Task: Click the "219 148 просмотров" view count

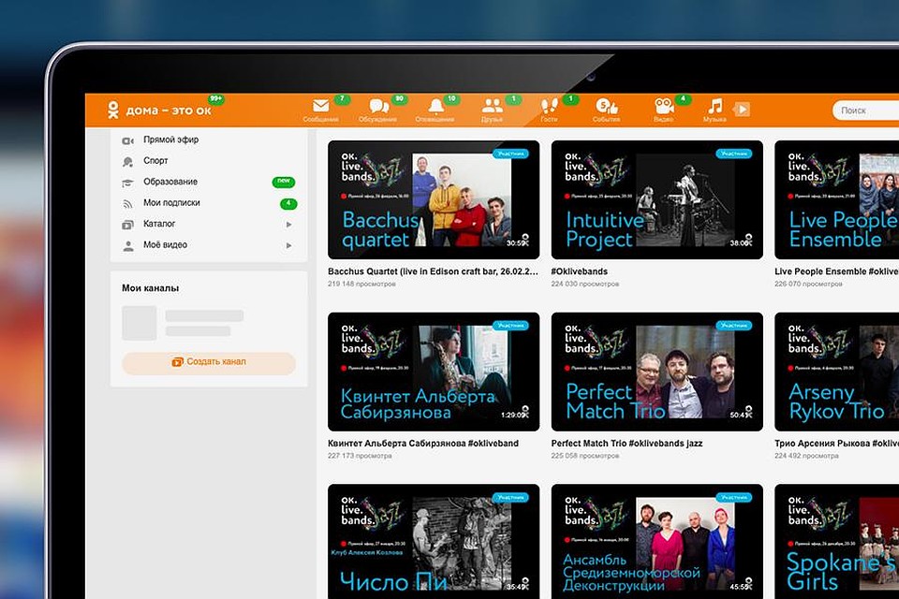Action: tap(361, 284)
